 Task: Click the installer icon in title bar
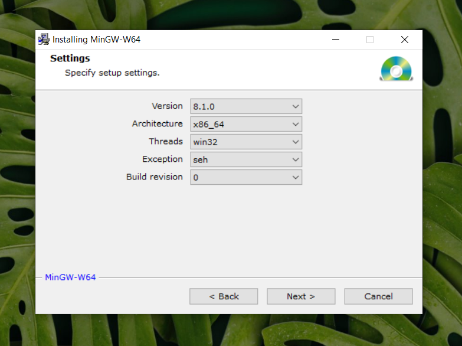[x=44, y=39]
